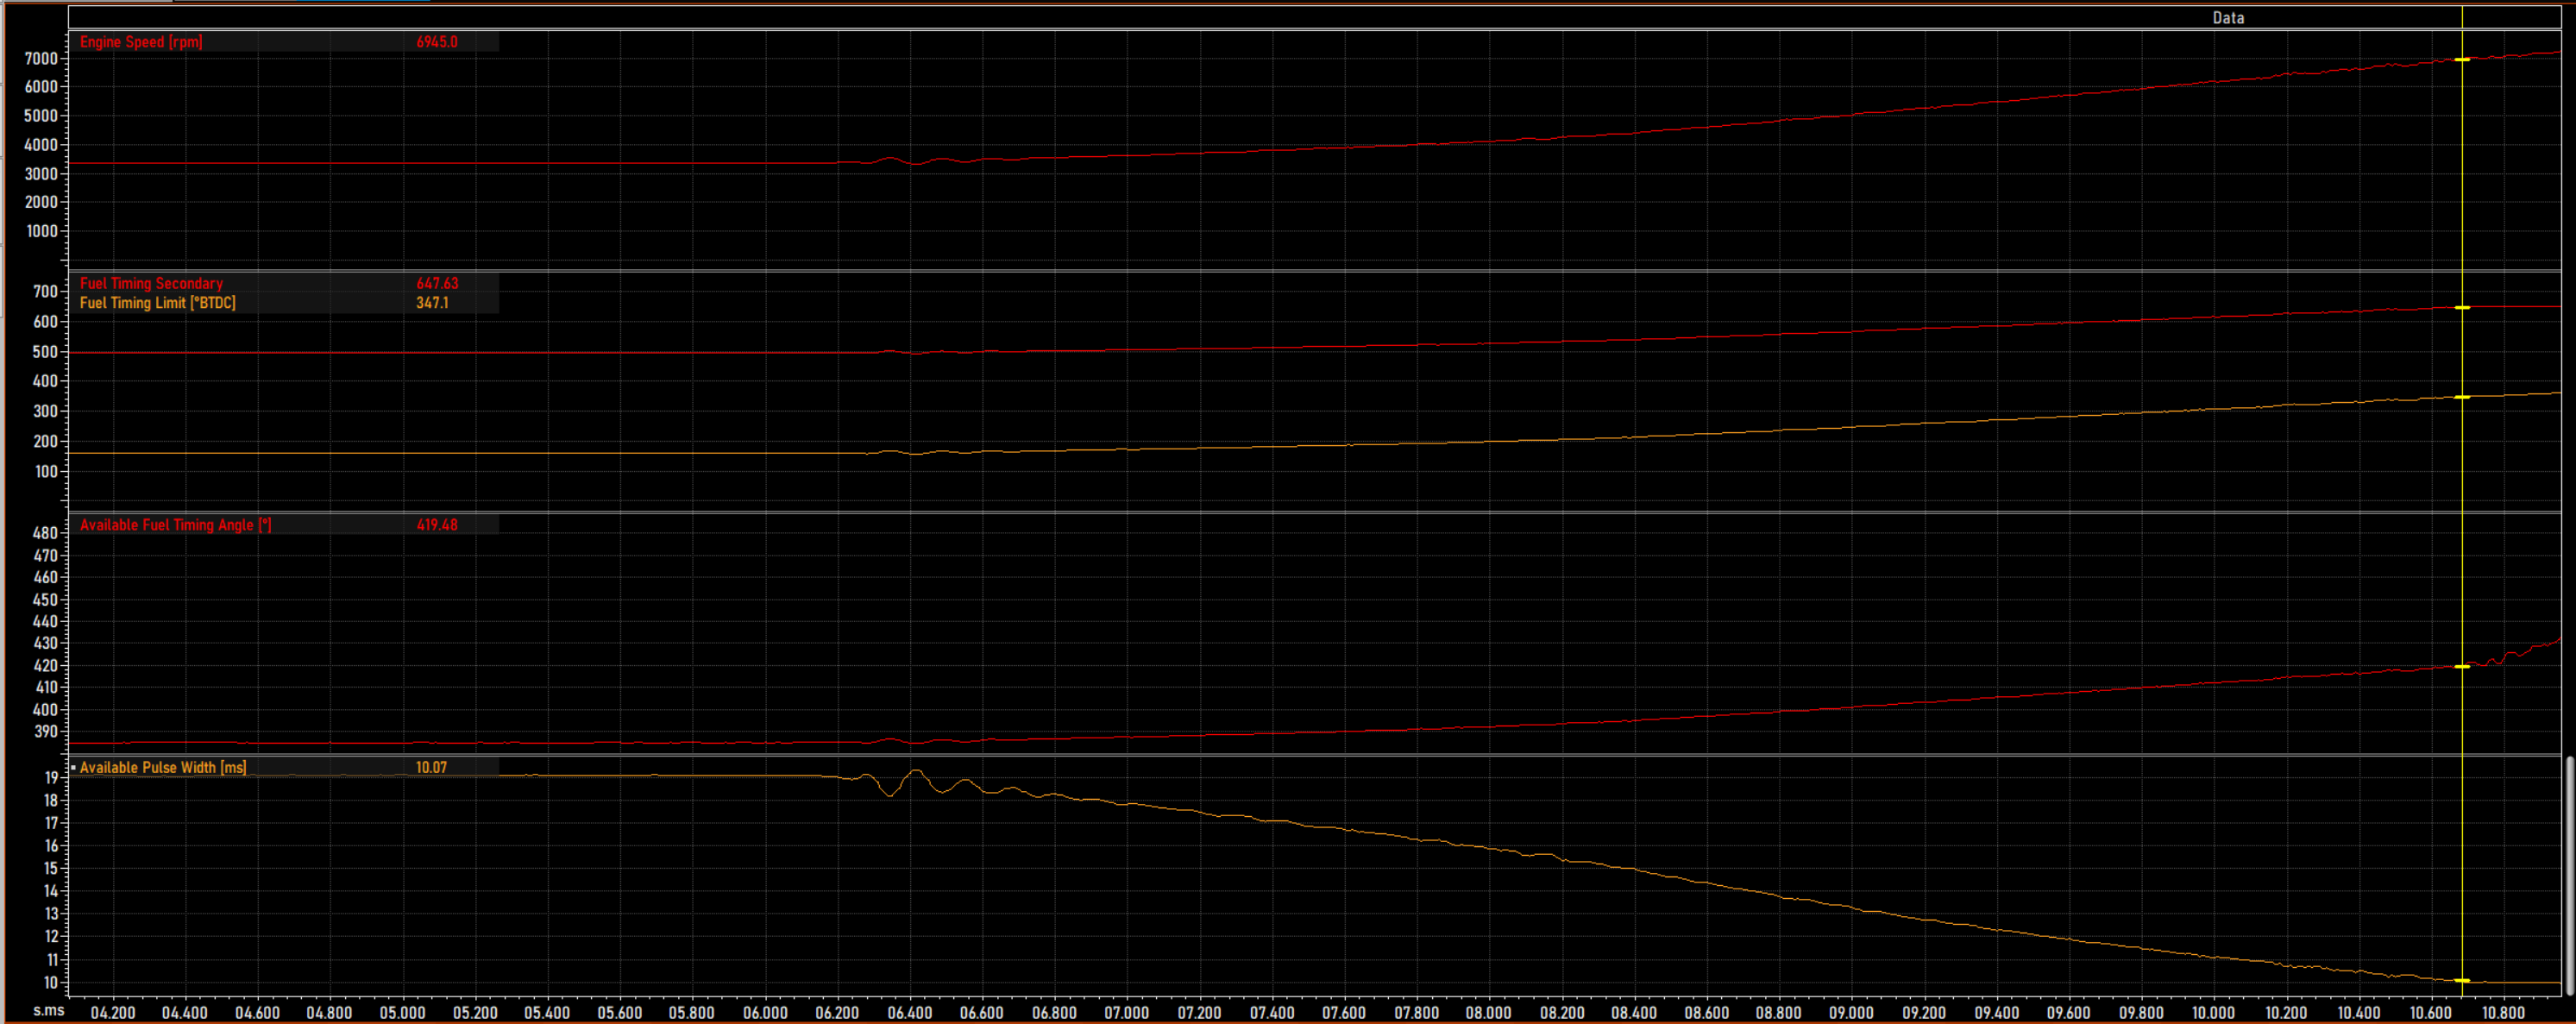Select the Fuel Timing Limit [°BTDC] label
This screenshot has width=2576, height=1024.
pos(157,303)
